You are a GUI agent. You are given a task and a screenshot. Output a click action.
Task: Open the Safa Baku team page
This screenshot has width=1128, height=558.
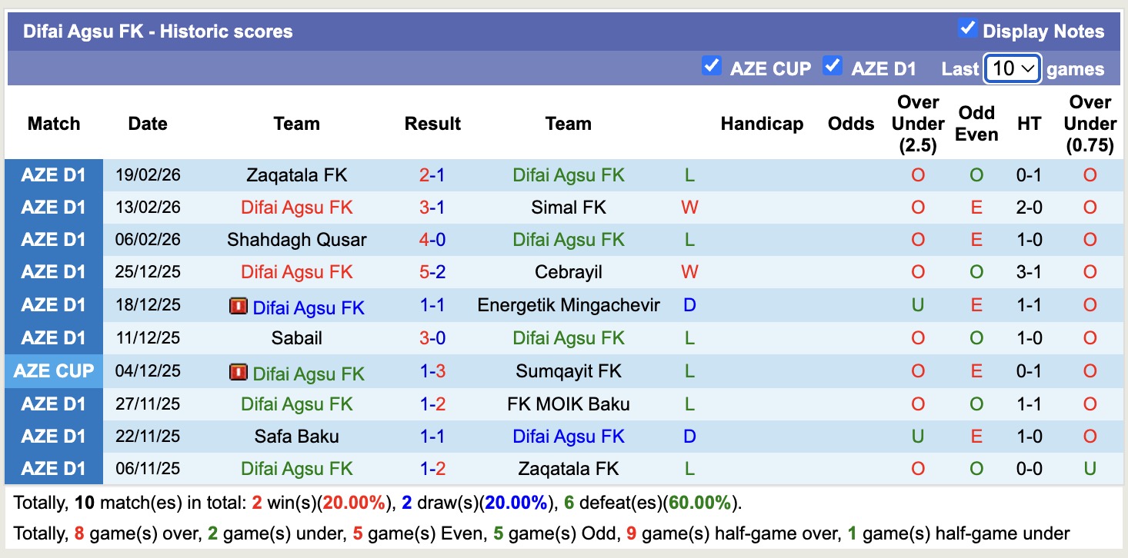[x=296, y=437]
